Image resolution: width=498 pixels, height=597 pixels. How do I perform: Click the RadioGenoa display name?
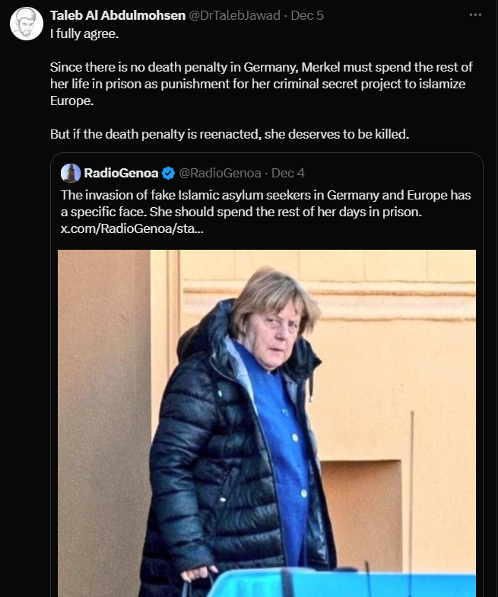121,173
